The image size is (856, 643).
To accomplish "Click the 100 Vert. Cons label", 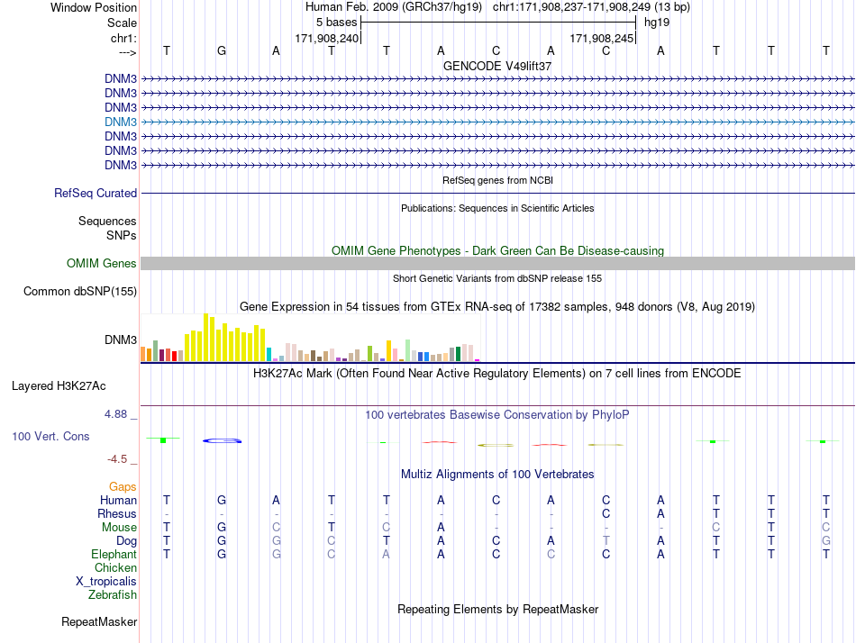I will tap(50, 436).
